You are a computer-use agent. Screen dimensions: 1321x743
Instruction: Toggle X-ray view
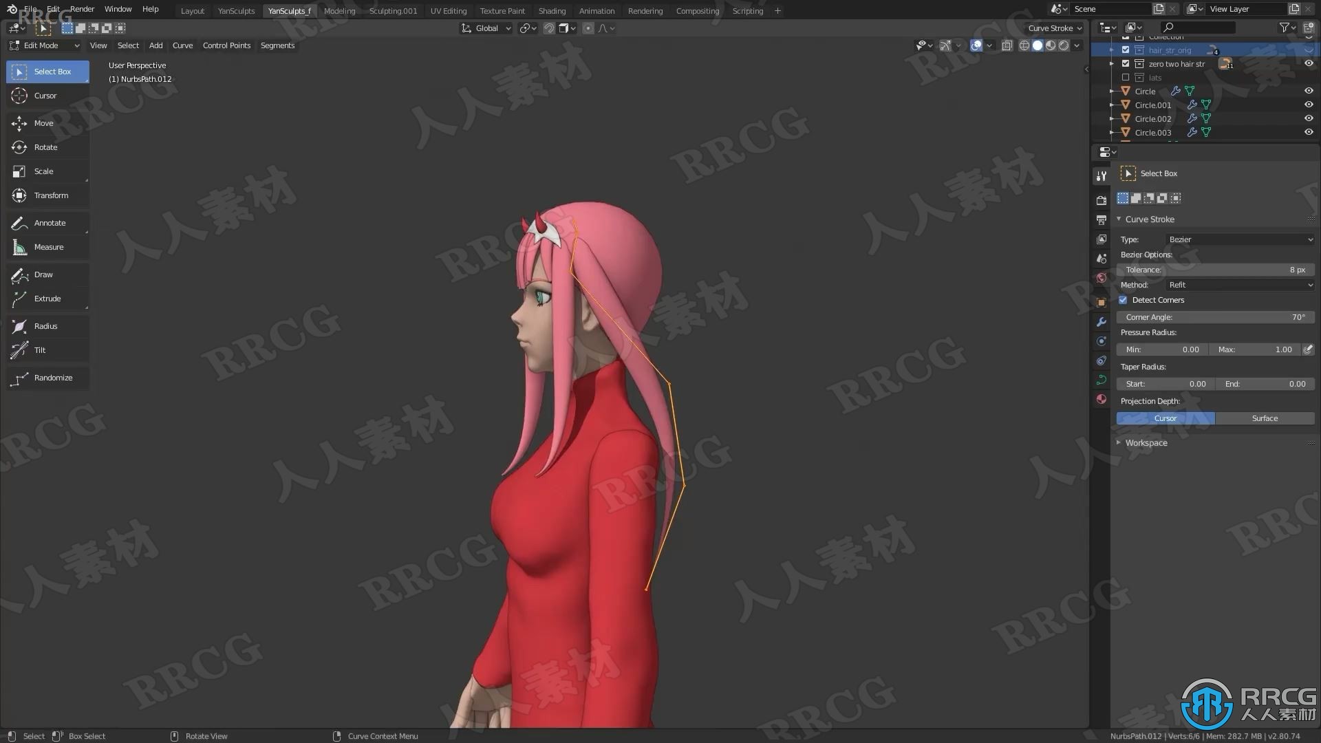pos(1007,45)
